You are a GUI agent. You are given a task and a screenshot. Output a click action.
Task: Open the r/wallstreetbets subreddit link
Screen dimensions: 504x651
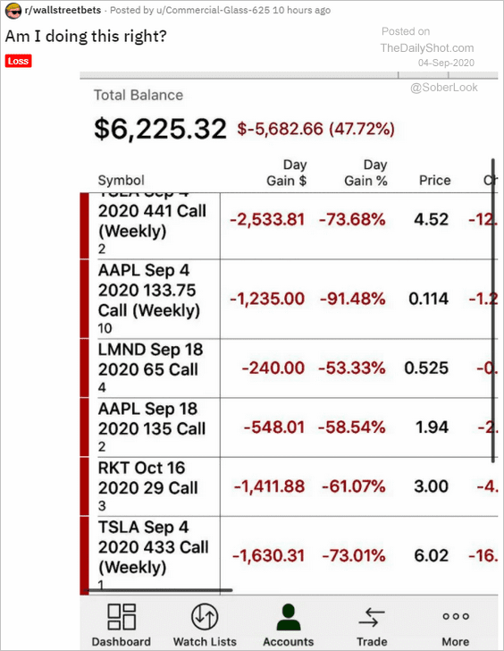click(x=63, y=10)
